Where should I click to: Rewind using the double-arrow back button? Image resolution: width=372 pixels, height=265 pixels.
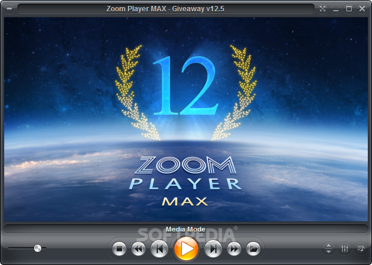[x=138, y=249]
